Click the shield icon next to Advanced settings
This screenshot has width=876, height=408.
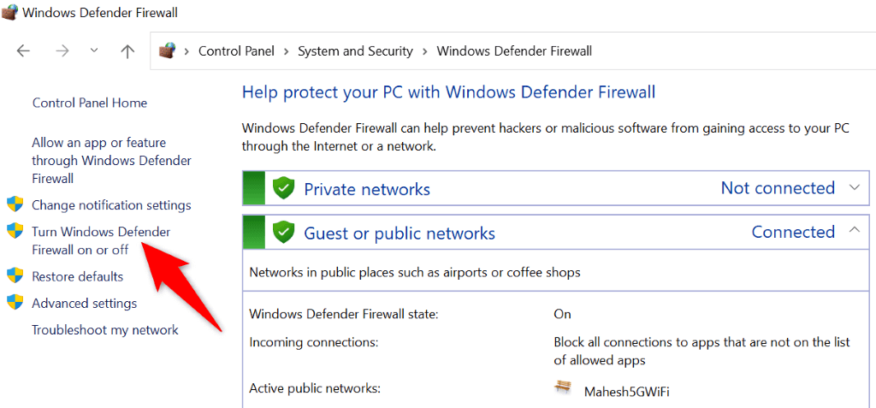[15, 303]
